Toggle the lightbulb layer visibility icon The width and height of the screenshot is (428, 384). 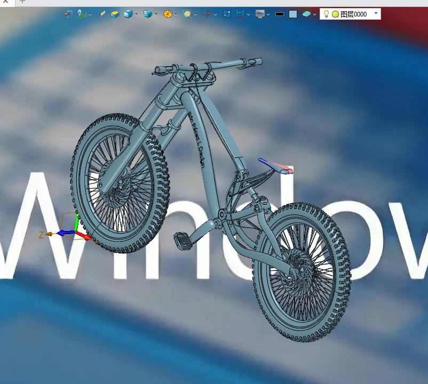click(326, 14)
